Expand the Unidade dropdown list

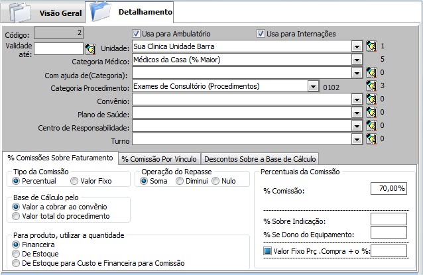click(x=357, y=46)
